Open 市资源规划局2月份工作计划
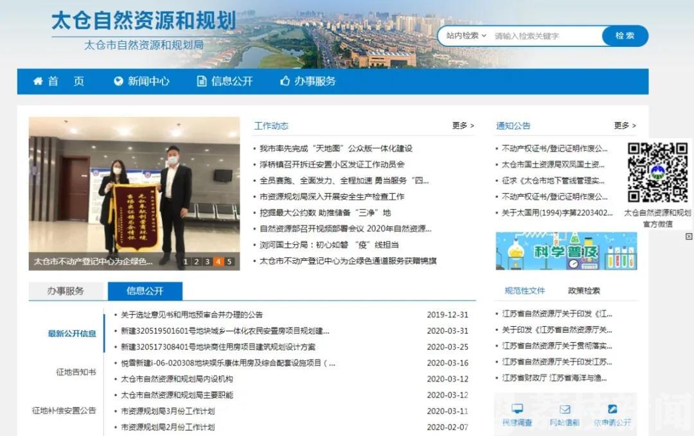The image size is (694, 436). click(168, 427)
